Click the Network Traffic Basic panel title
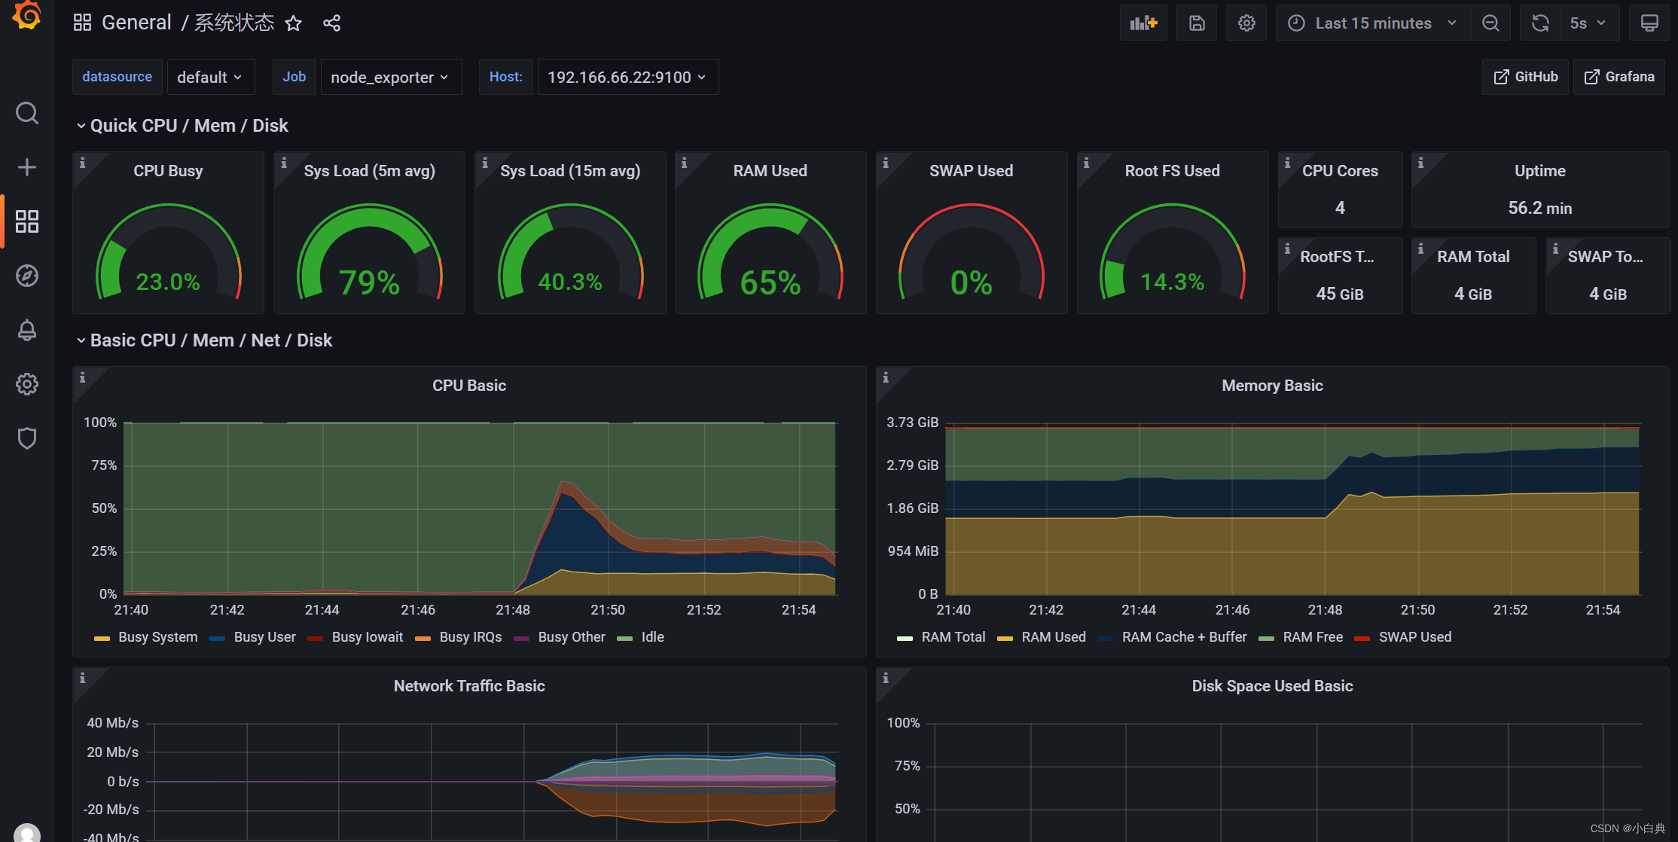The height and width of the screenshot is (842, 1678). [469, 686]
